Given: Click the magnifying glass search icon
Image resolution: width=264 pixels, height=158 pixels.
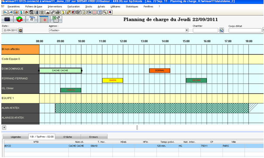Looking at the screenshot, I should point(105,12).
